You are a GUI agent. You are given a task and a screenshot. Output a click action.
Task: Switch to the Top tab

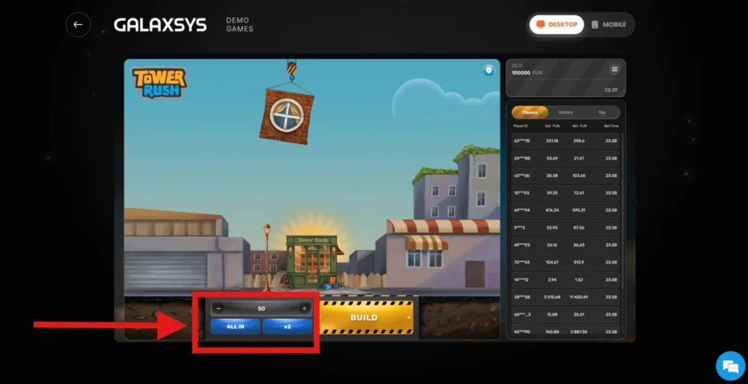pyautogui.click(x=602, y=112)
